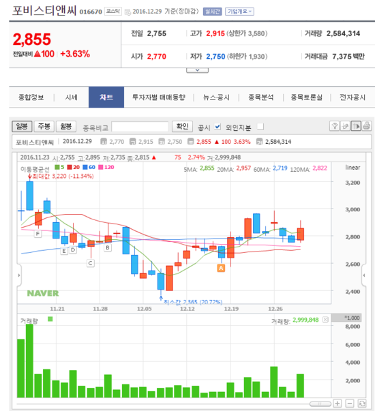Click the 거래량 value 2,584,314 in header
This screenshot has height=411, width=375.
pyautogui.click(x=343, y=33)
